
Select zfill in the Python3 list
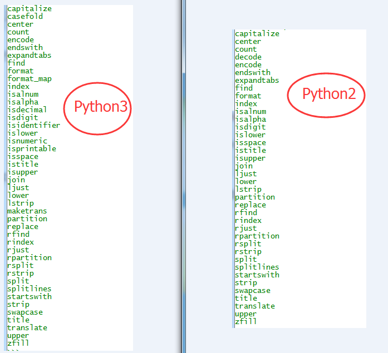pyautogui.click(x=18, y=343)
